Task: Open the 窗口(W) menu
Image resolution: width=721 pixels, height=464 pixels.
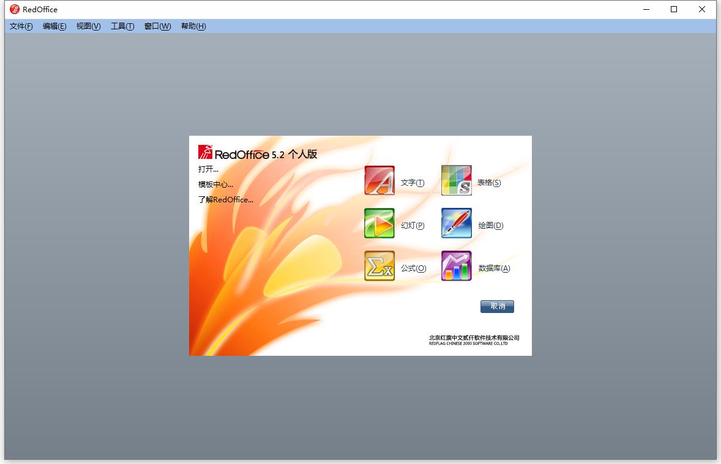Action: pos(158,26)
